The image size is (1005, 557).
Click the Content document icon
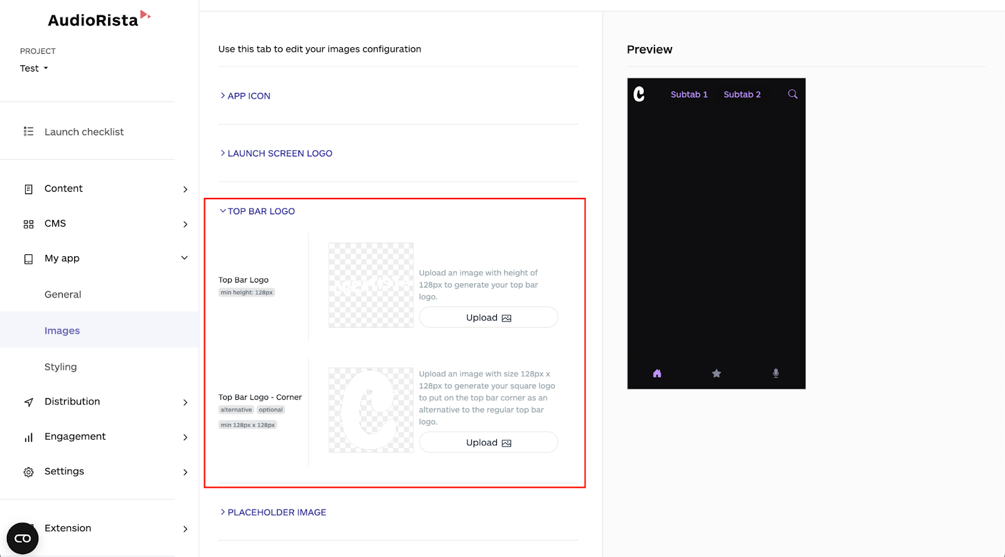(x=28, y=189)
